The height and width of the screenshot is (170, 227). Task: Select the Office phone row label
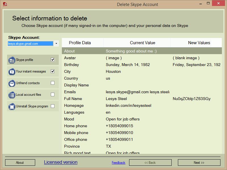pos(75,139)
